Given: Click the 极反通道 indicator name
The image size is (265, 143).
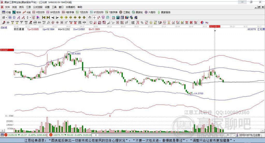Looking at the screenshot, I should 19,29.
